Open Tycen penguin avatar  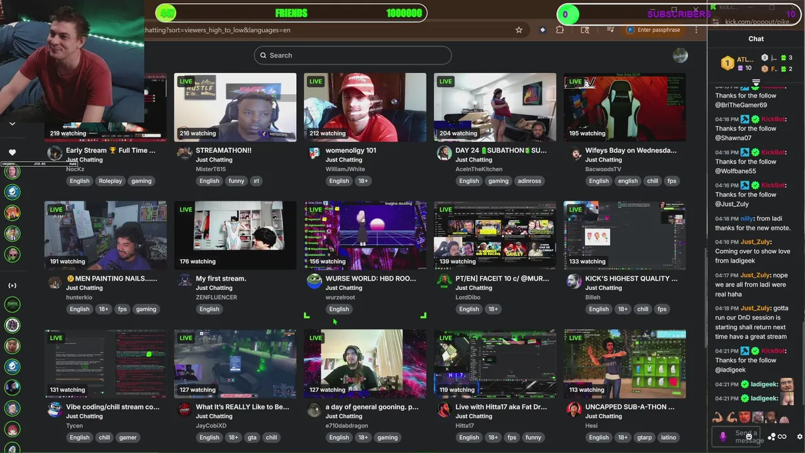(x=55, y=410)
